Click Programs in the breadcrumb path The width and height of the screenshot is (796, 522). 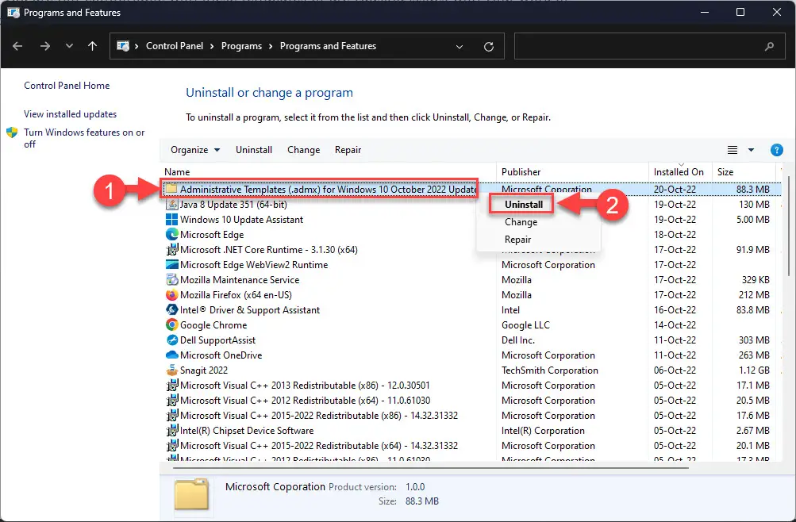tap(241, 46)
